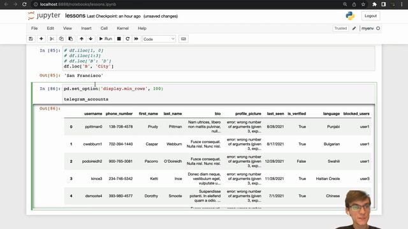This screenshot has height=229, width=408.
Task: Open browser extensions puzzle icon
Action: (374, 4)
